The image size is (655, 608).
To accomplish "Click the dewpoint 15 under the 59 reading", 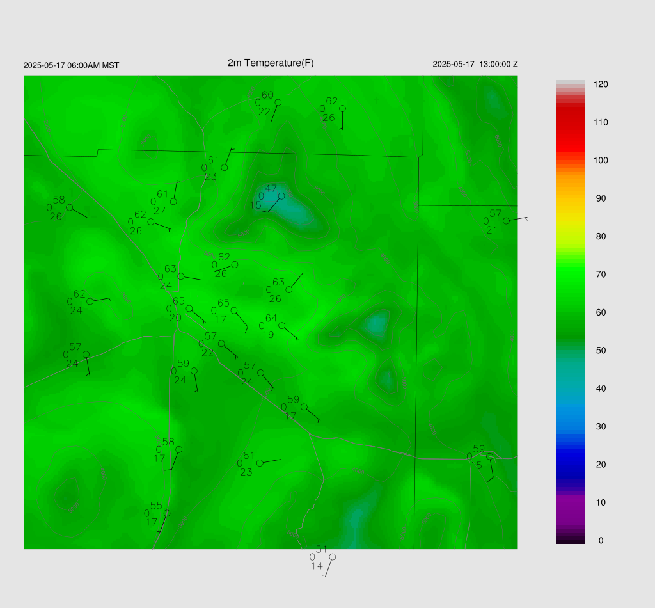I will 476,465.
